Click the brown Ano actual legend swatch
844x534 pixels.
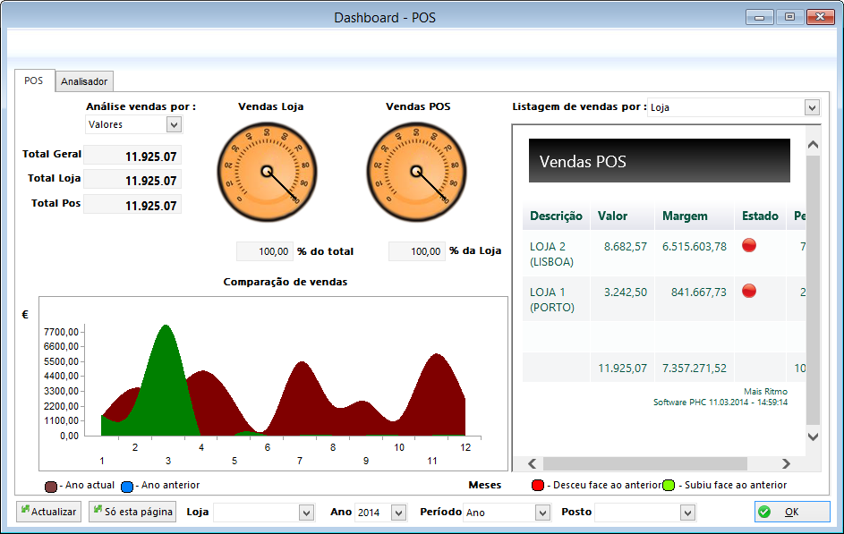coord(51,487)
